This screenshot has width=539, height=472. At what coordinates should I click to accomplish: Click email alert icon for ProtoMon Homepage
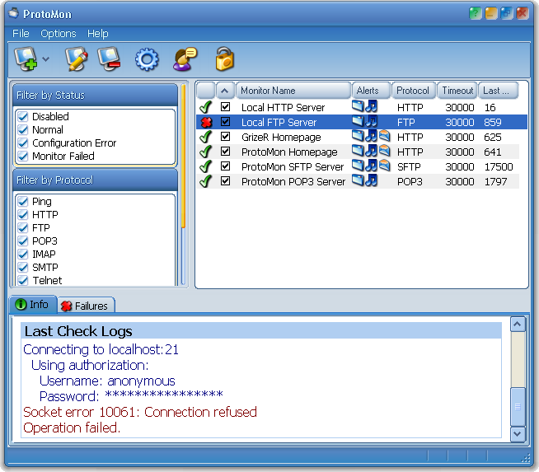[x=385, y=151]
